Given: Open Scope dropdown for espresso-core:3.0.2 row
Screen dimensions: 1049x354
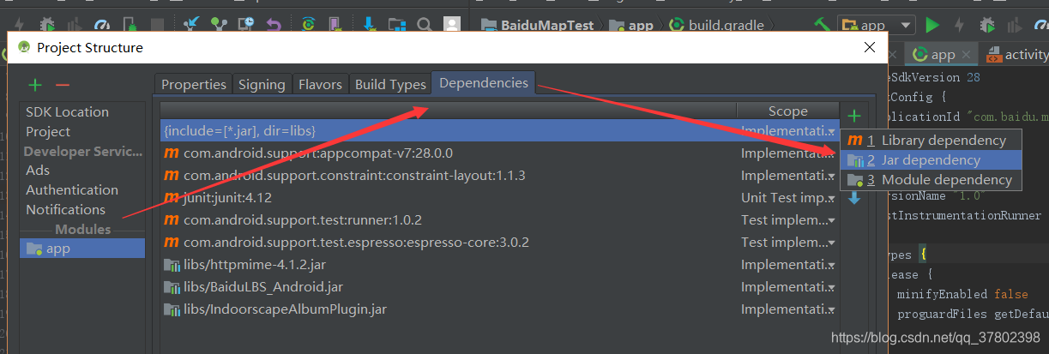Looking at the screenshot, I should [x=830, y=243].
